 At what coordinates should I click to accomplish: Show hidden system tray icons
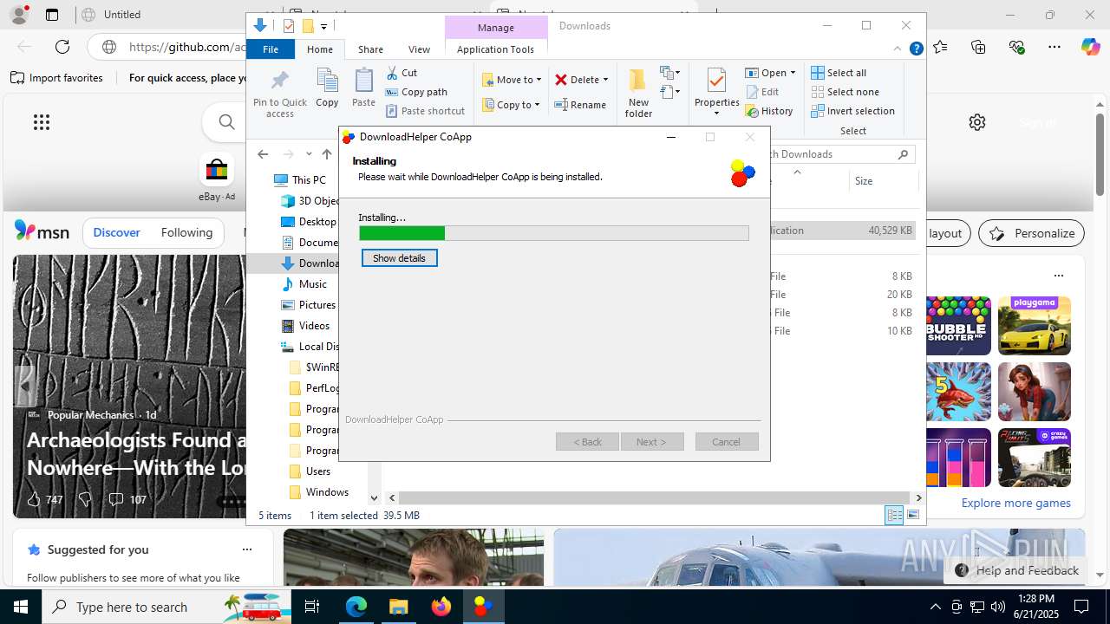click(x=935, y=607)
